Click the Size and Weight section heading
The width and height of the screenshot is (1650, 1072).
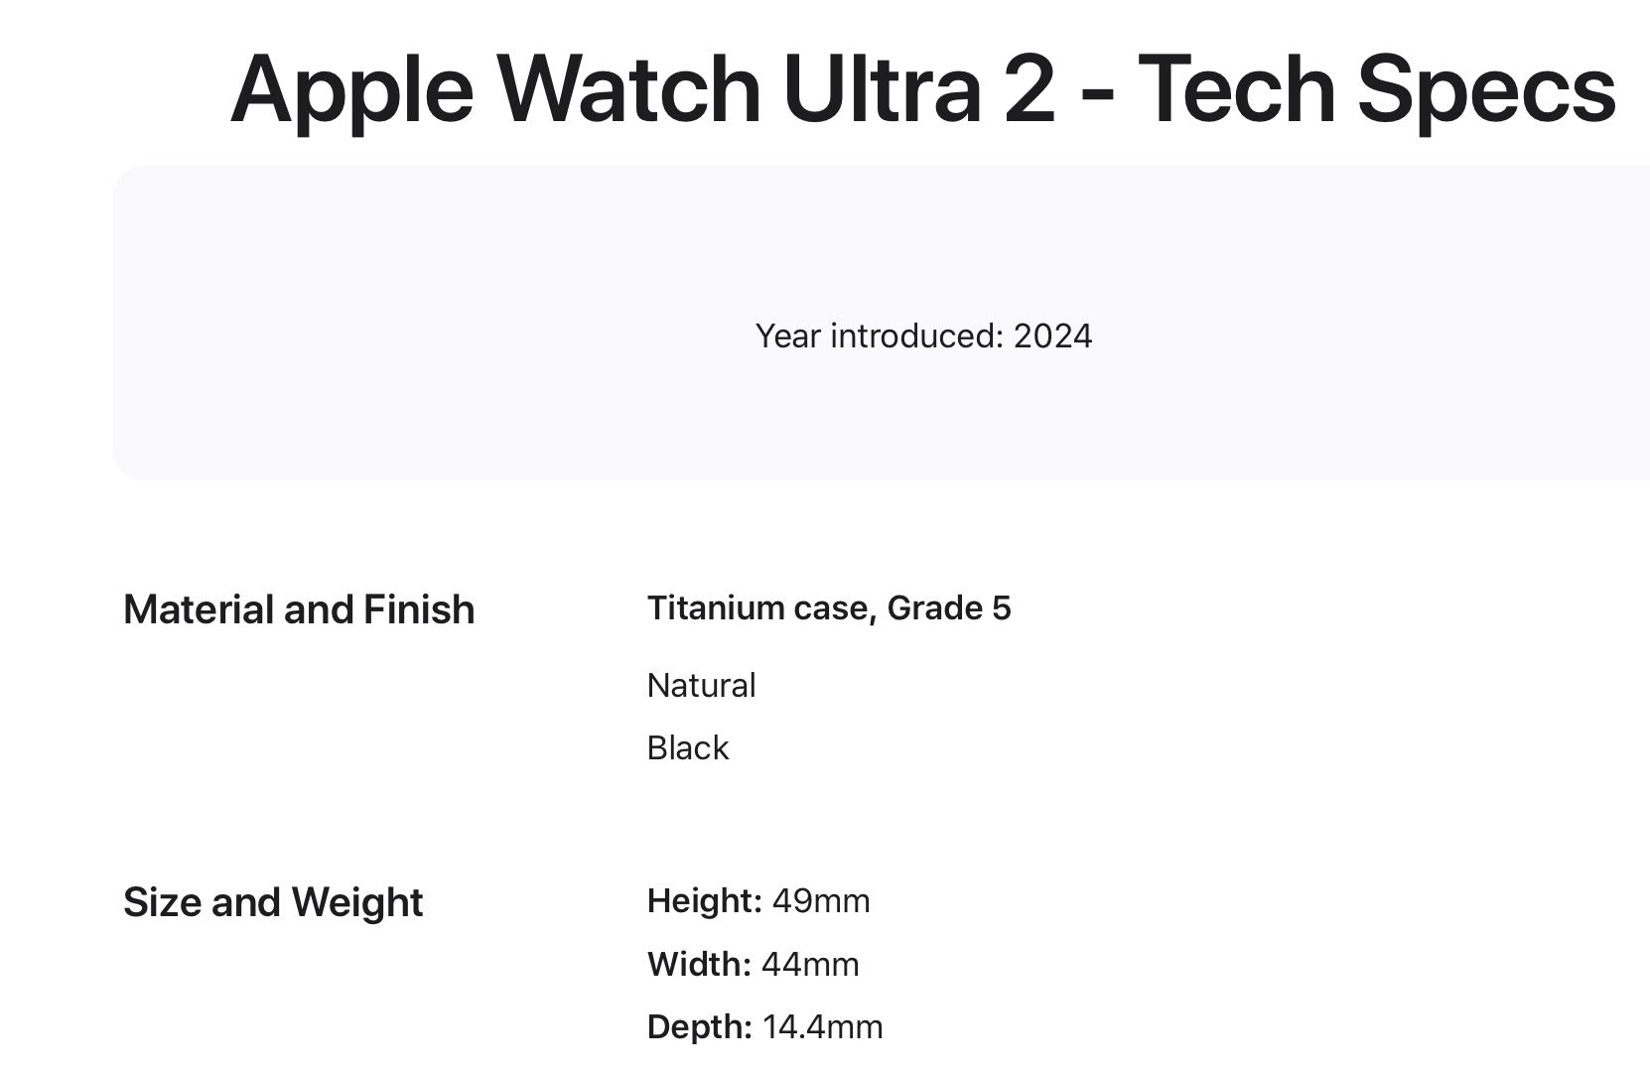(273, 902)
